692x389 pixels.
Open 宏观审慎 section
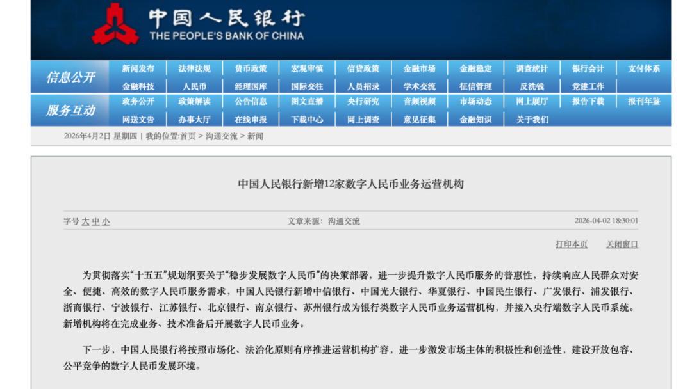click(x=307, y=68)
